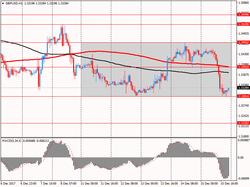Click the 6 Dec 2017 date label
The image size is (250, 187).
click(8, 184)
